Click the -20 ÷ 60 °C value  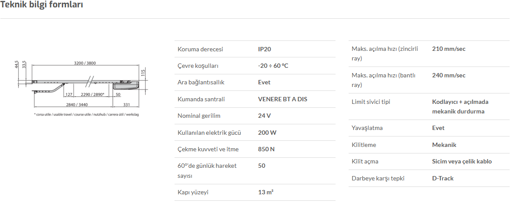pyautogui.click(x=273, y=66)
